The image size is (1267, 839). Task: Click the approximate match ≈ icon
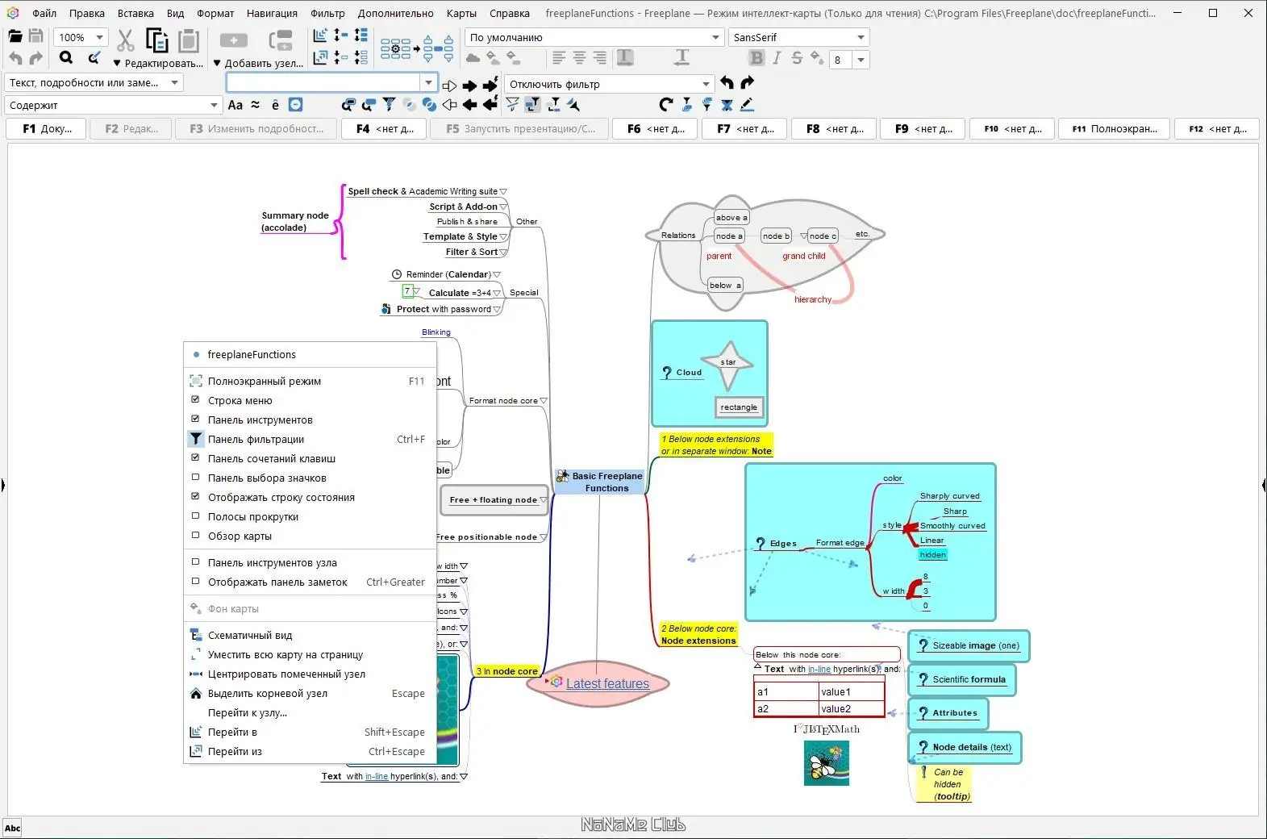click(256, 105)
